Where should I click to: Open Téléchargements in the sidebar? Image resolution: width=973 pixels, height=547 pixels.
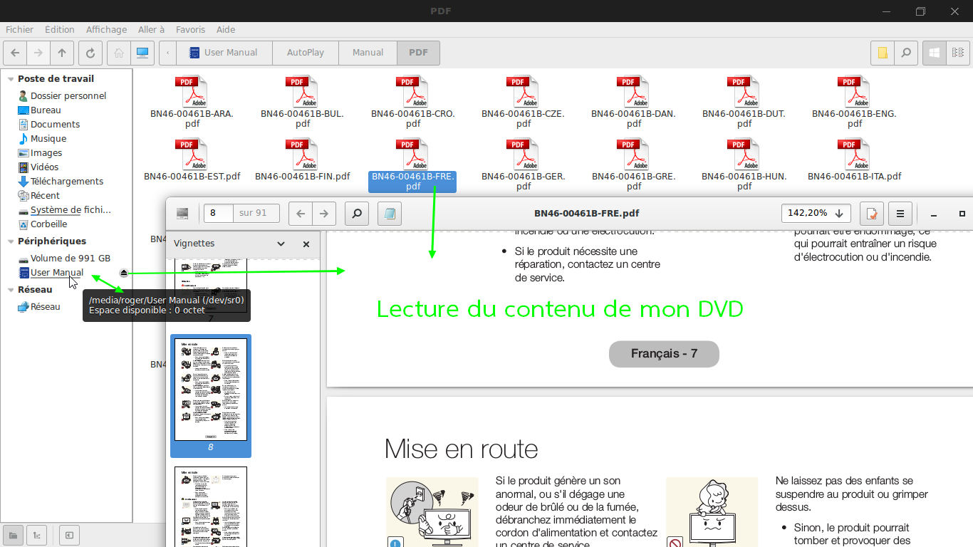click(66, 181)
